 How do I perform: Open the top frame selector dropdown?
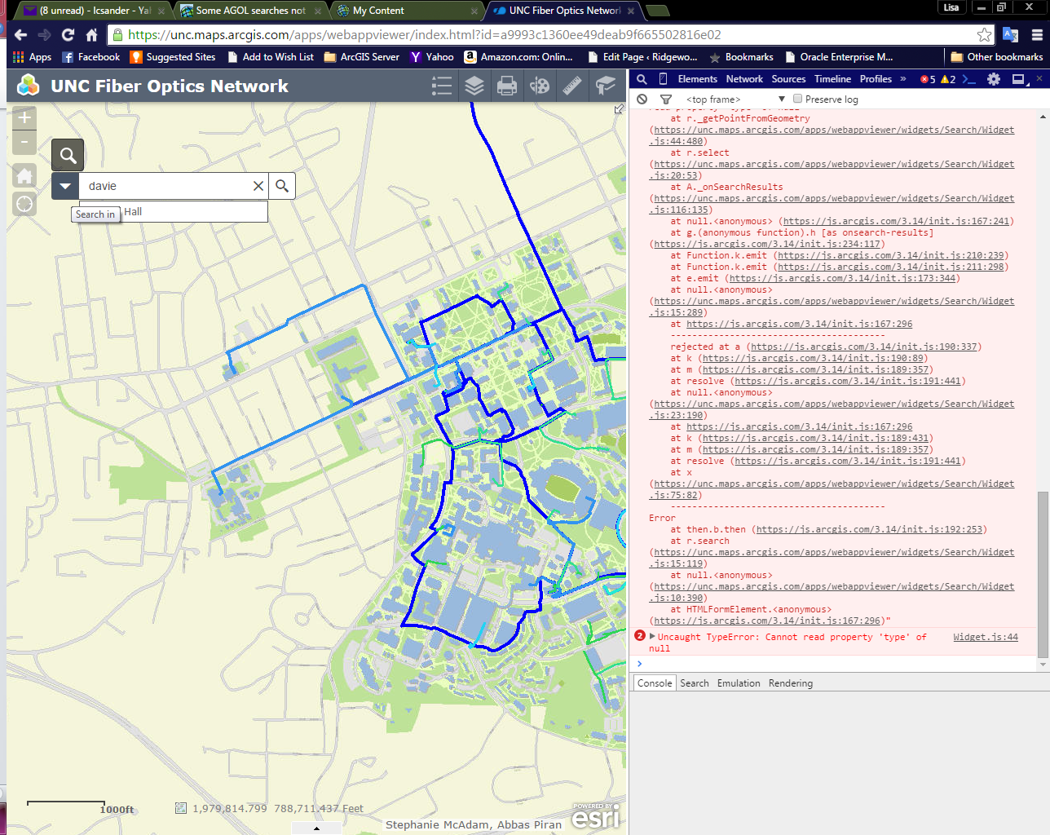[735, 99]
